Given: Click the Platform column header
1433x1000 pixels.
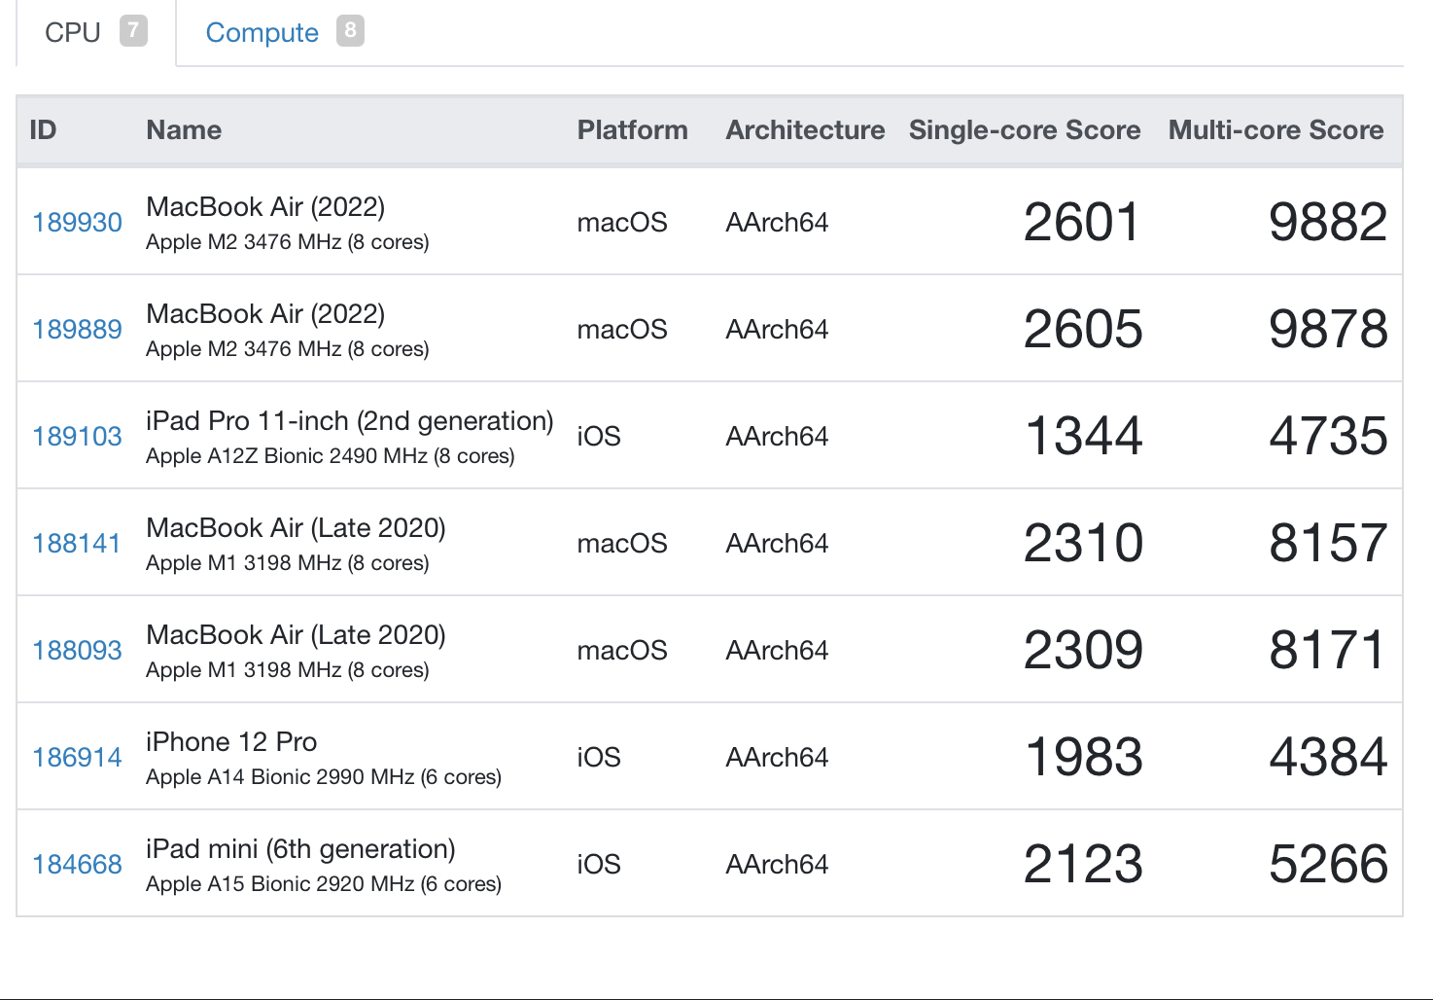Looking at the screenshot, I should [x=633, y=130].
